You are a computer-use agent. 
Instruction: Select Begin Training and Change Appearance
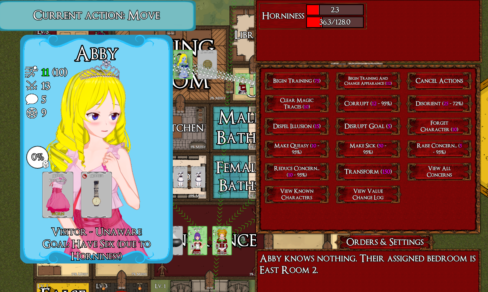pyautogui.click(x=368, y=81)
